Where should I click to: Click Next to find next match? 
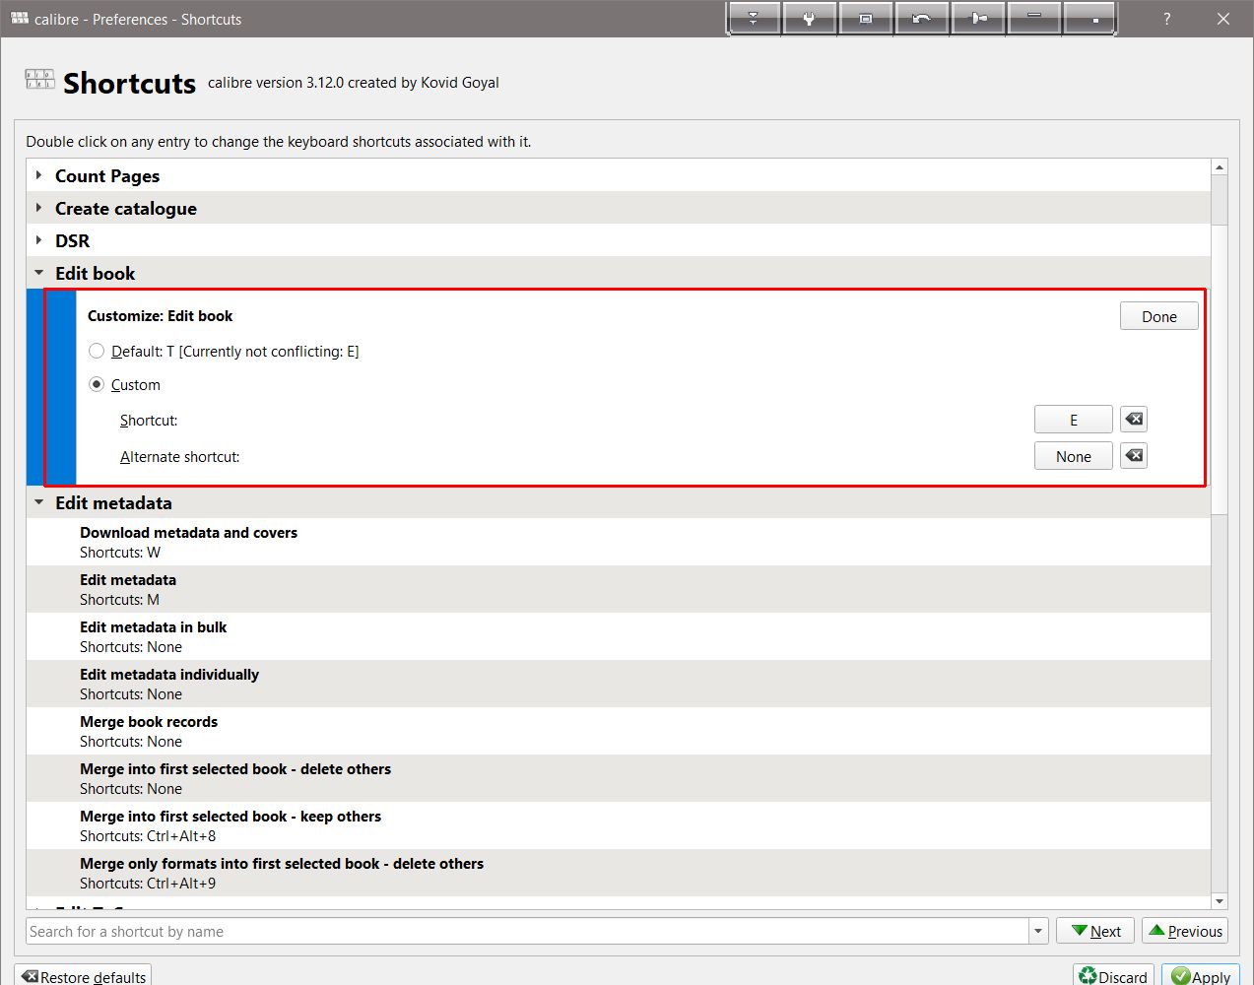(x=1095, y=931)
